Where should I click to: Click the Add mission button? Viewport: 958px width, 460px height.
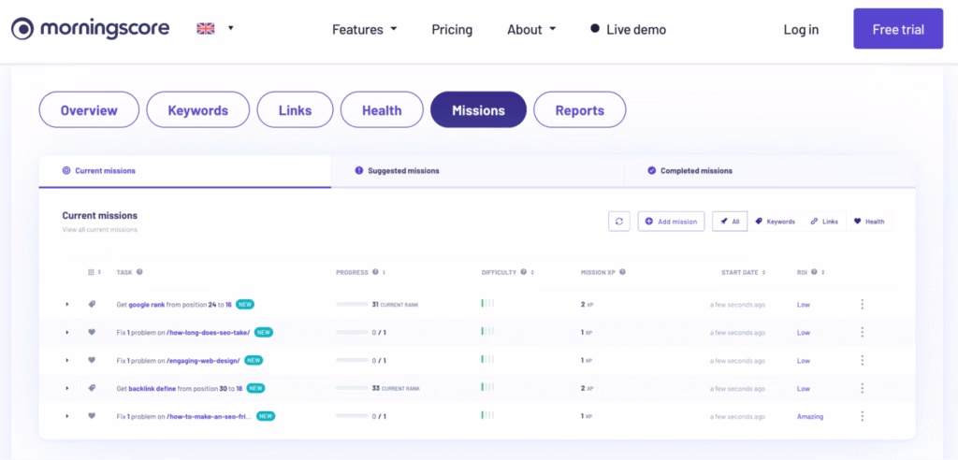pos(671,222)
